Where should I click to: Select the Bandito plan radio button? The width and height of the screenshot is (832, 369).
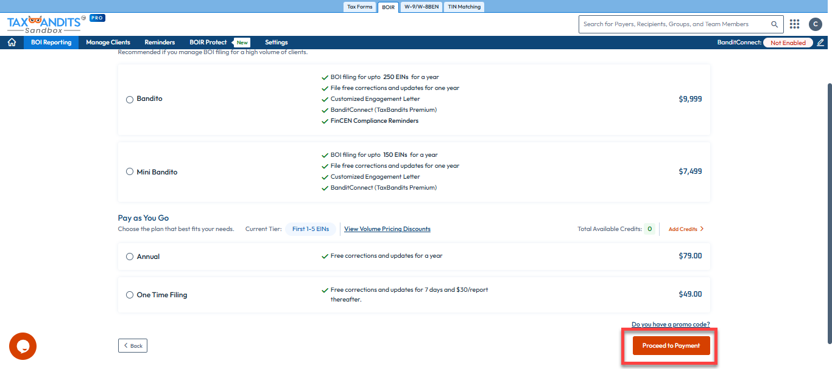[130, 100]
